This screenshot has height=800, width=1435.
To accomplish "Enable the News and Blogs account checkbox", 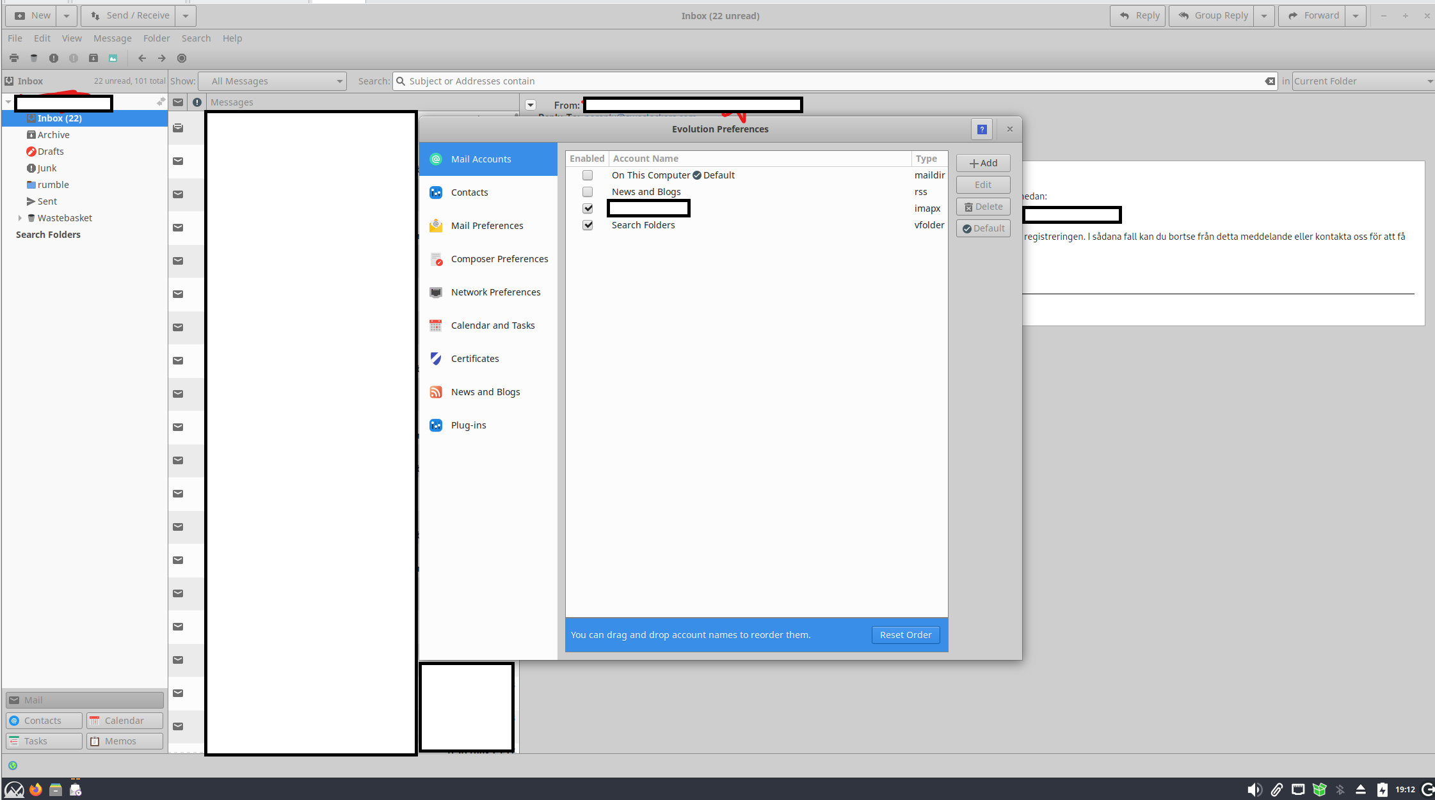I will coord(588,192).
